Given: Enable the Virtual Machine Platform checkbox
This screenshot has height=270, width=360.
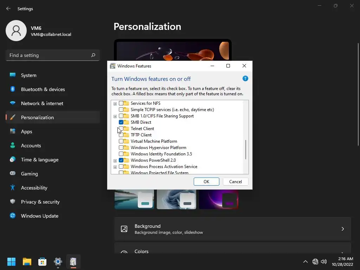Looking at the screenshot, I should pos(121,141).
